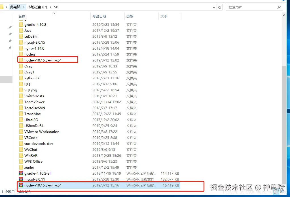Click the refresh button beside address bar
290x197 pixels.
pos(219,7)
